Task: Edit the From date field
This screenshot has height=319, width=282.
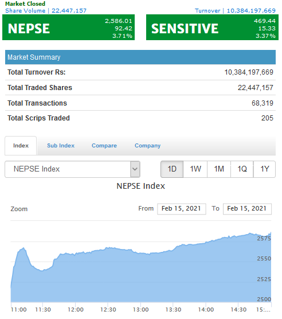Action: click(182, 209)
